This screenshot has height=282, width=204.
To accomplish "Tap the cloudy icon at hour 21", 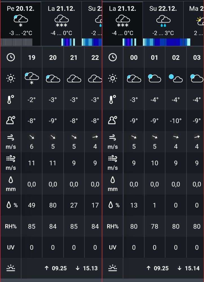I will click(x=74, y=79).
